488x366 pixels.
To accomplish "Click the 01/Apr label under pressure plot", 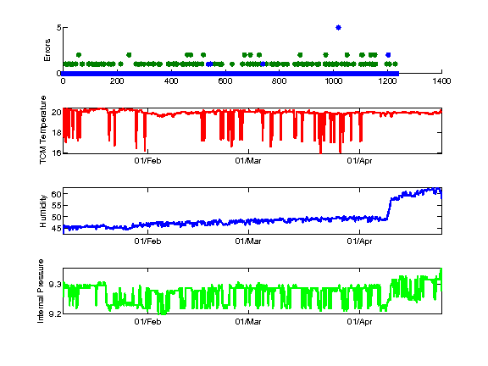I will click(359, 321).
